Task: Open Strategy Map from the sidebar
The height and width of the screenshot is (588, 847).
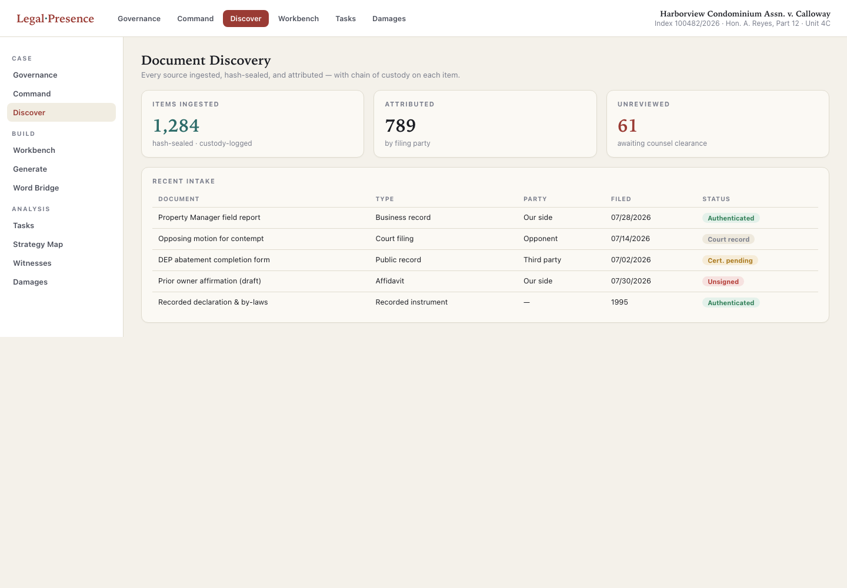Action: [x=61, y=244]
